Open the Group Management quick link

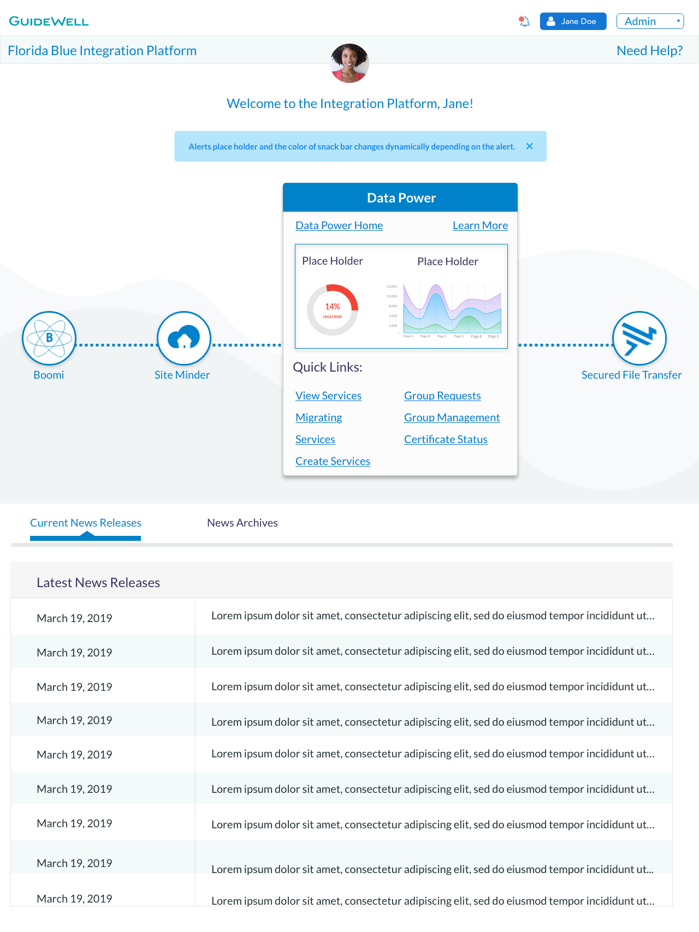(x=452, y=417)
